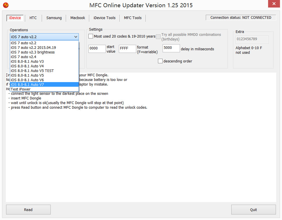Select iOS 7 auto v2.2 2015.04.19 option

pyautogui.click(x=44, y=47)
